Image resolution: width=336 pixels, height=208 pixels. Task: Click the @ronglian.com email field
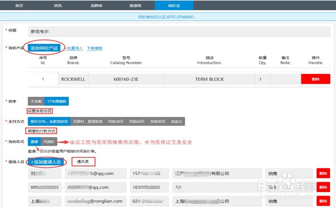tap(96, 201)
